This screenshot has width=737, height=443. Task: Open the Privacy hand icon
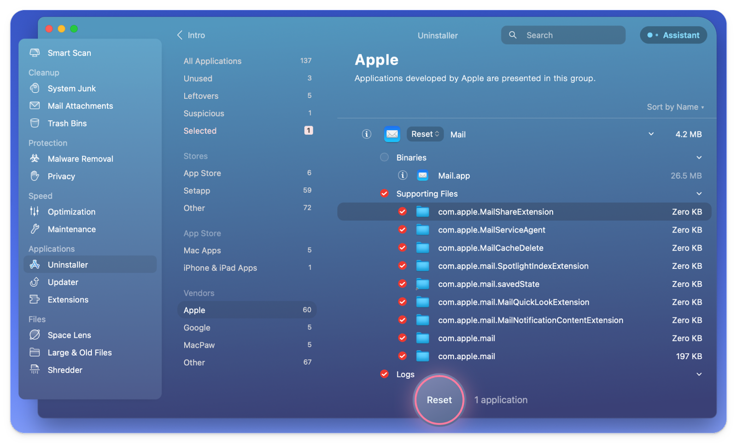[x=35, y=176]
